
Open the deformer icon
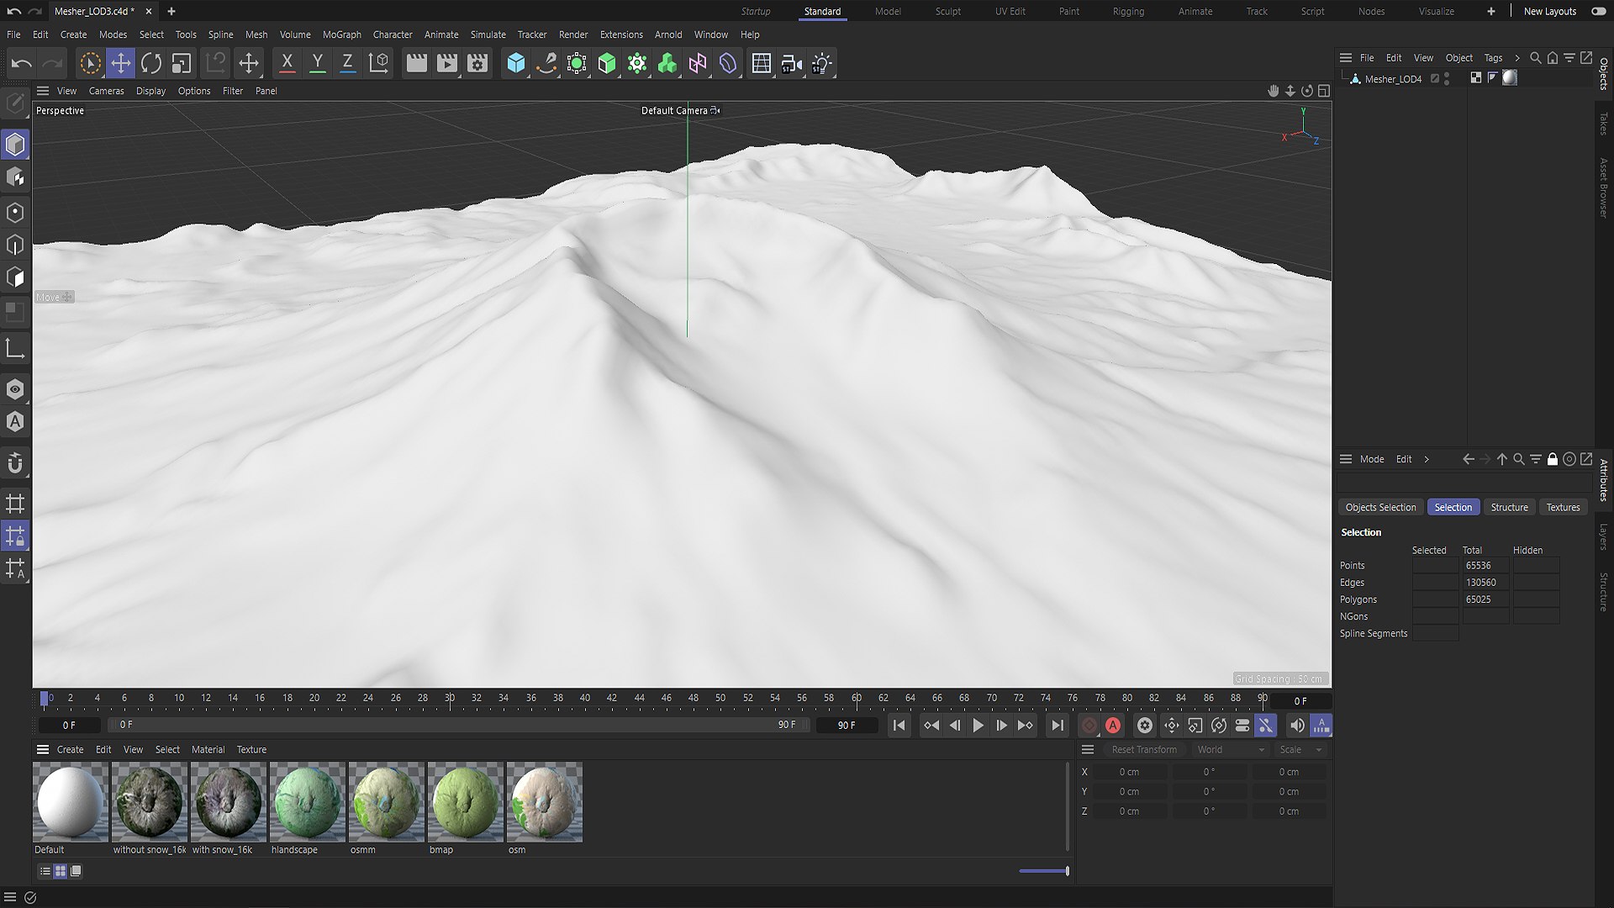(728, 63)
